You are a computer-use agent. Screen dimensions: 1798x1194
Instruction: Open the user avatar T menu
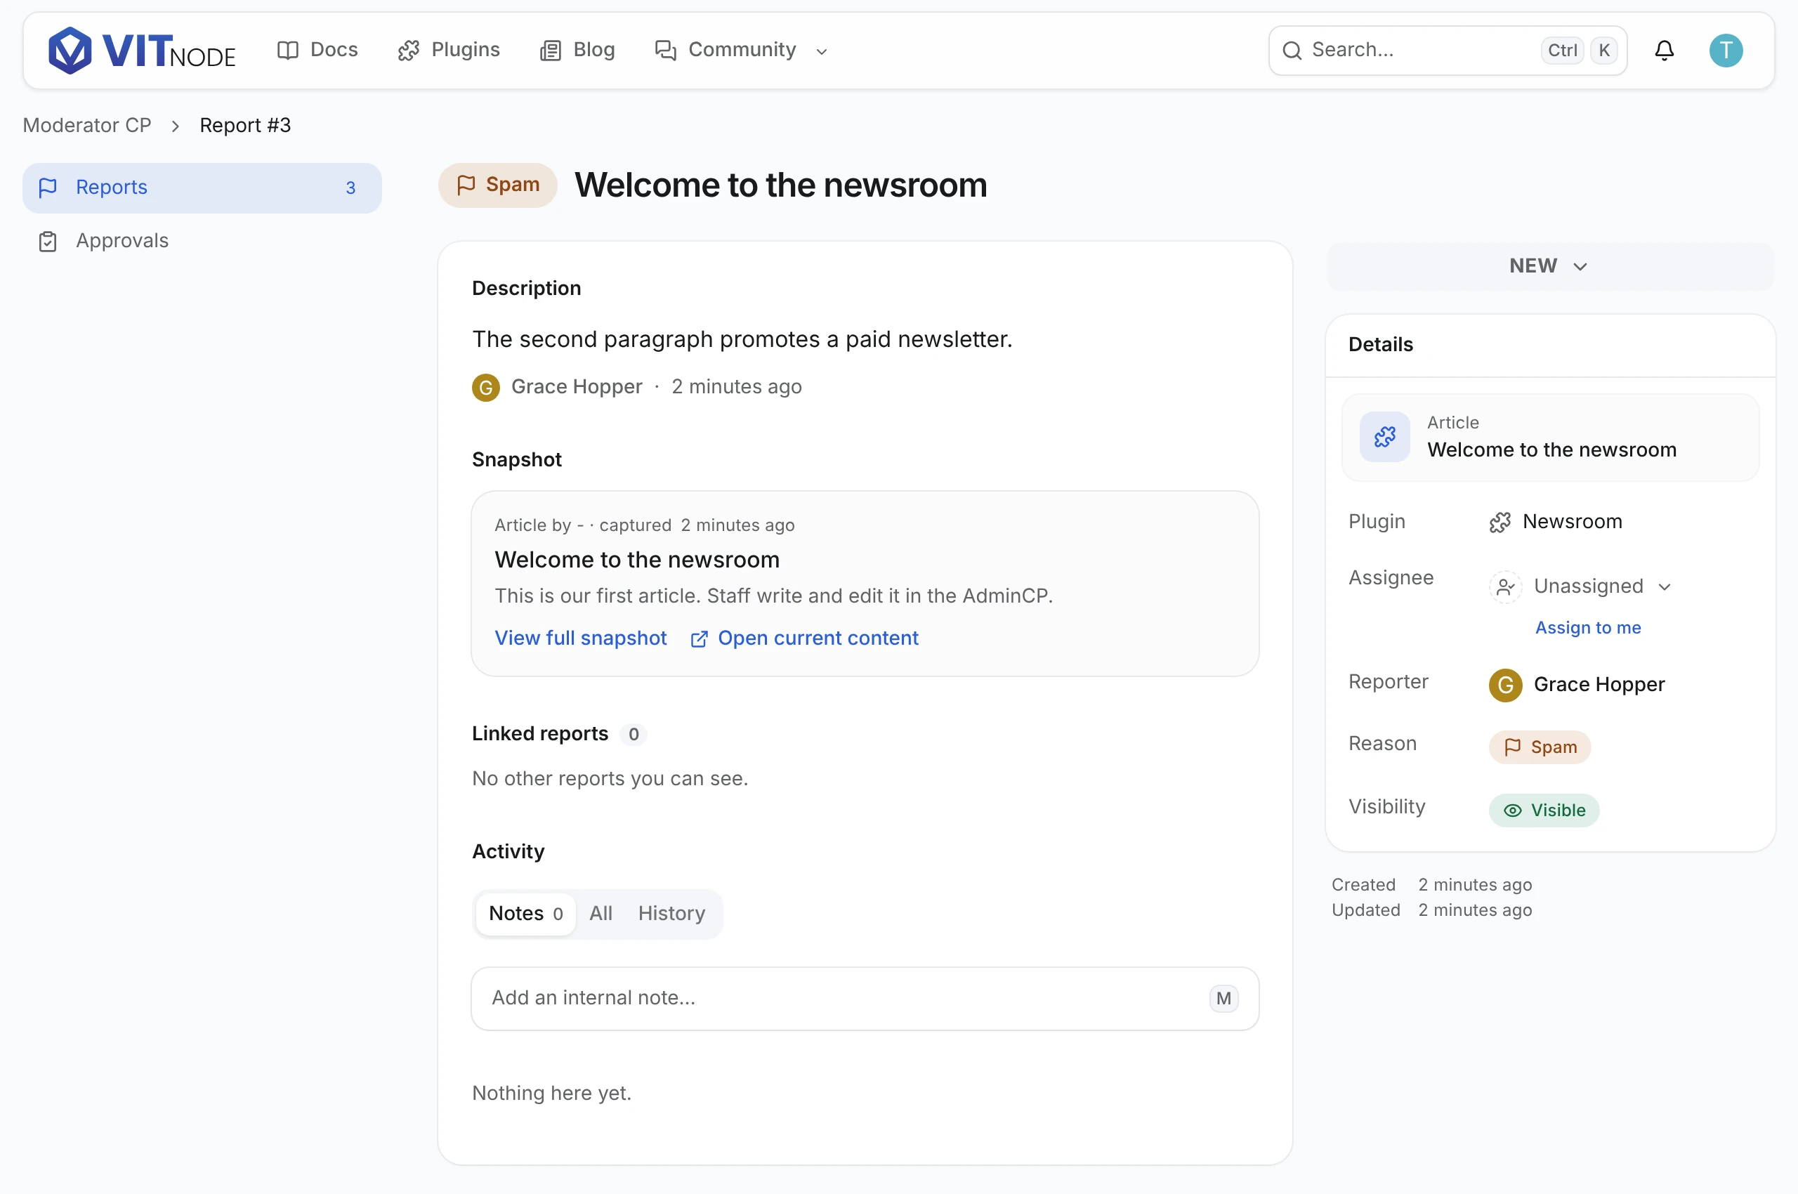coord(1725,51)
